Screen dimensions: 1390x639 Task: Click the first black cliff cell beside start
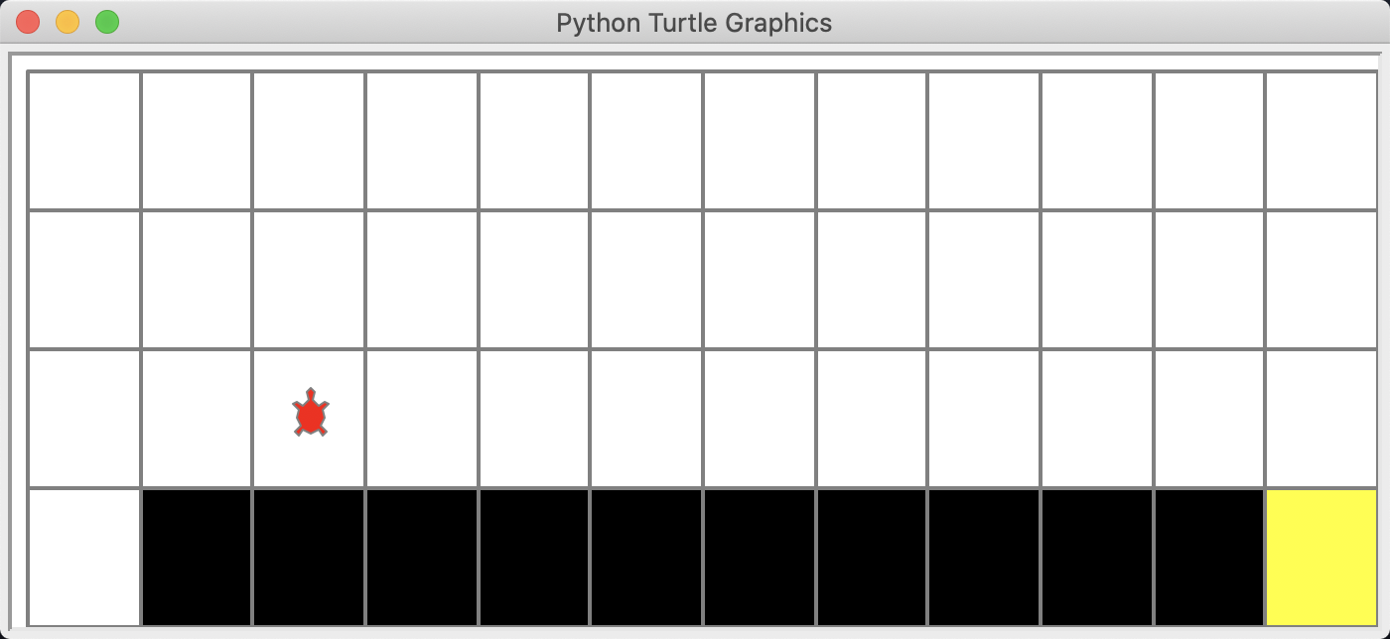coord(197,558)
